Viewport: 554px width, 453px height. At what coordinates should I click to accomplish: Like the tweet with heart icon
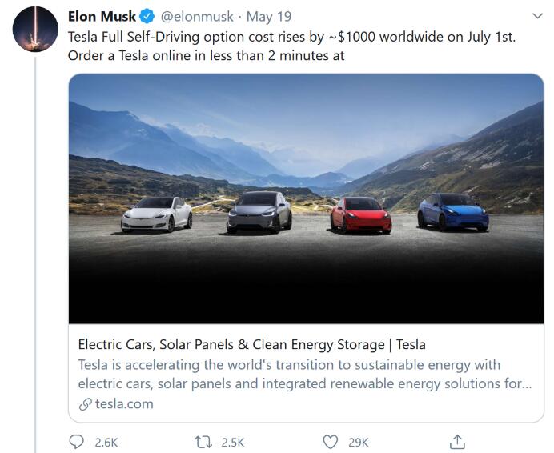(331, 442)
